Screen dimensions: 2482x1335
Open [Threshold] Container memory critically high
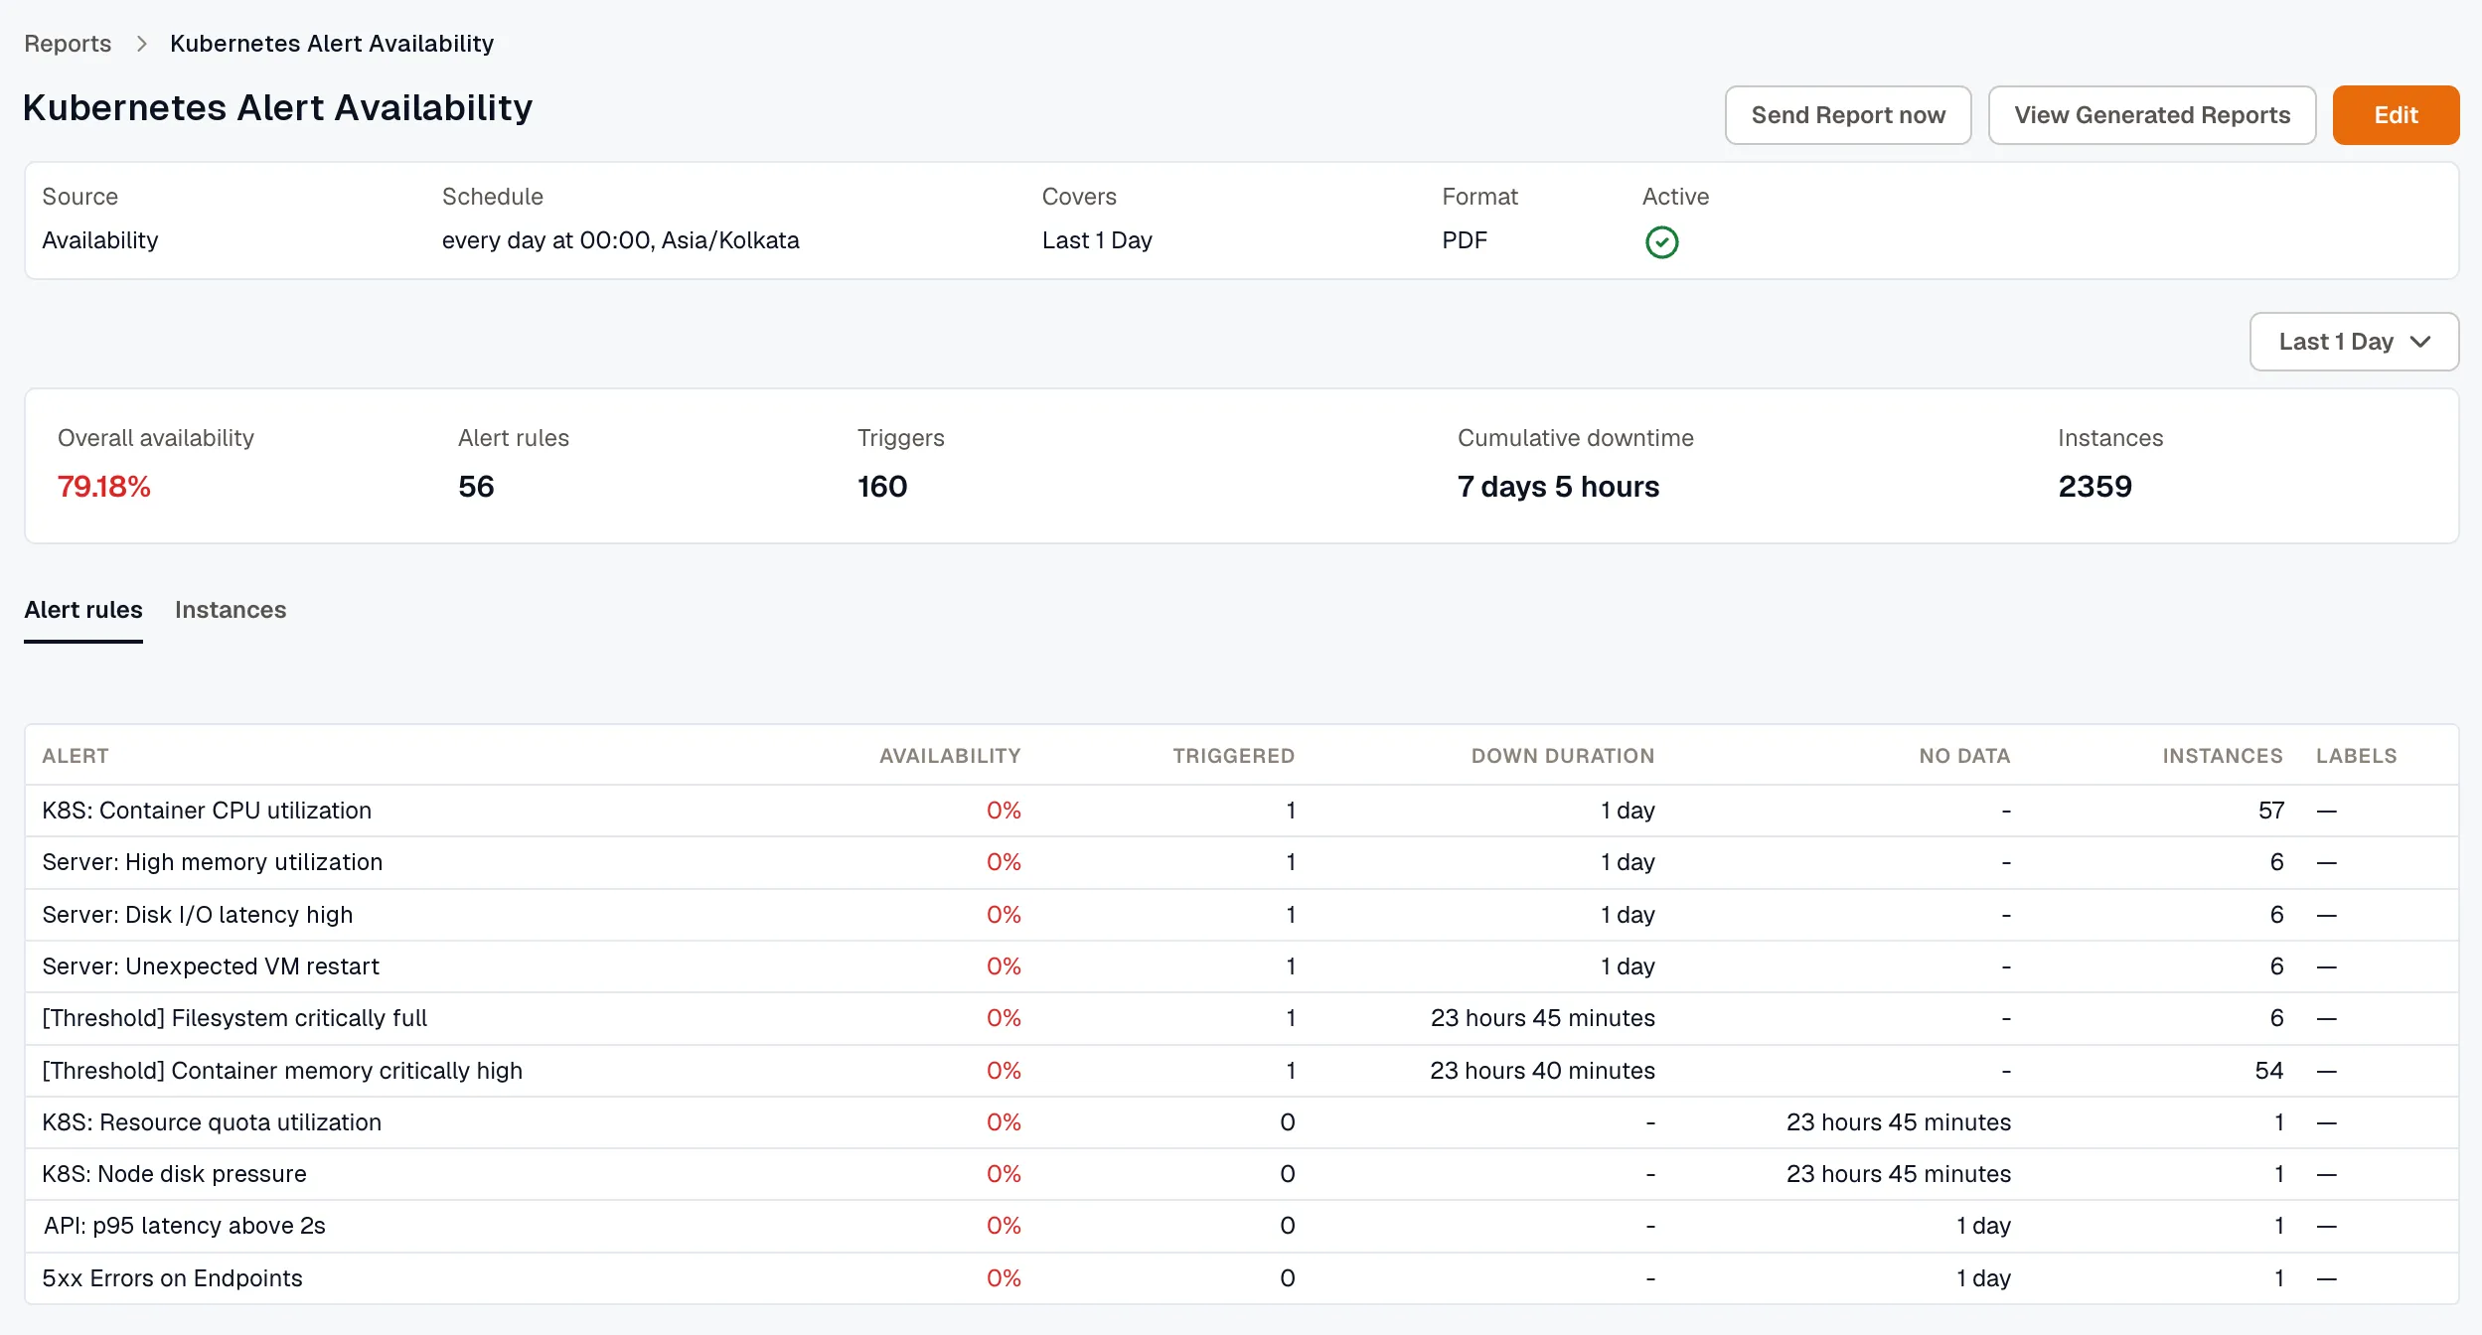(1241, 1071)
